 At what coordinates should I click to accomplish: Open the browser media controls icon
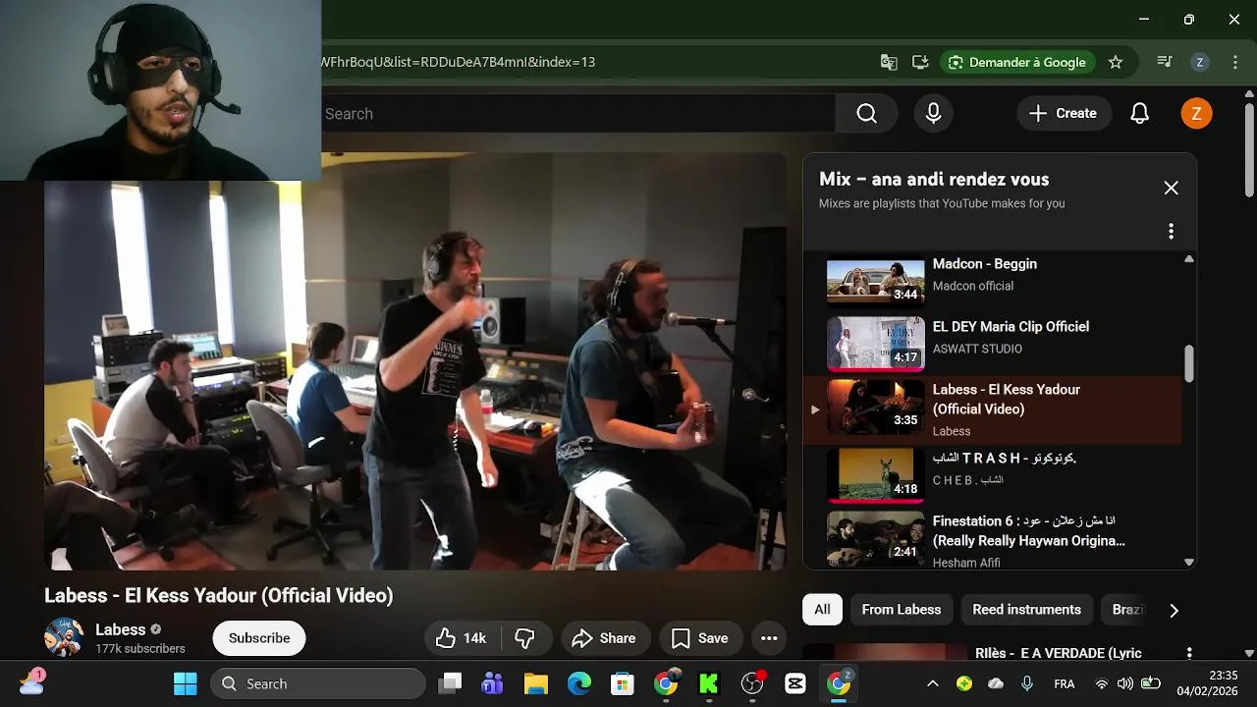(x=1165, y=62)
